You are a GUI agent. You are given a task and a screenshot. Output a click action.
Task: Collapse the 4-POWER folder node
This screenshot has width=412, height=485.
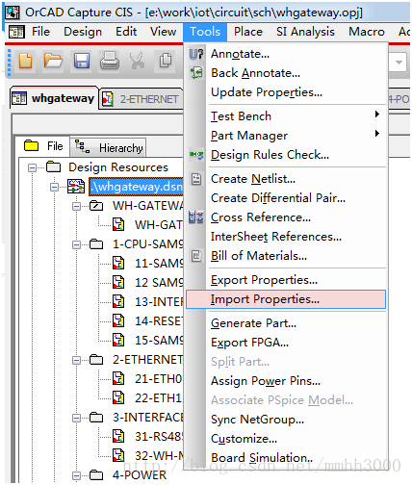[x=76, y=475]
